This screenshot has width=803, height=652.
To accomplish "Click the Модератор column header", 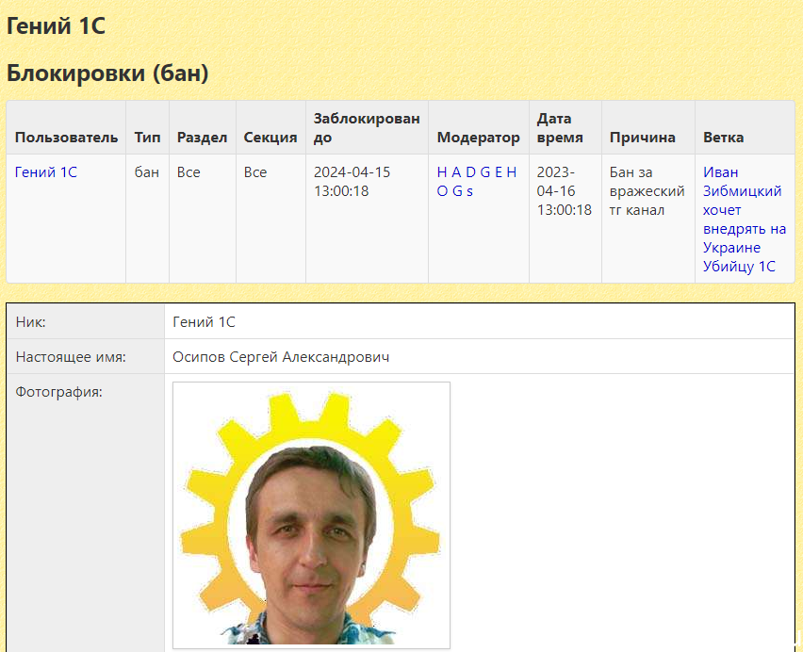I will [x=479, y=138].
